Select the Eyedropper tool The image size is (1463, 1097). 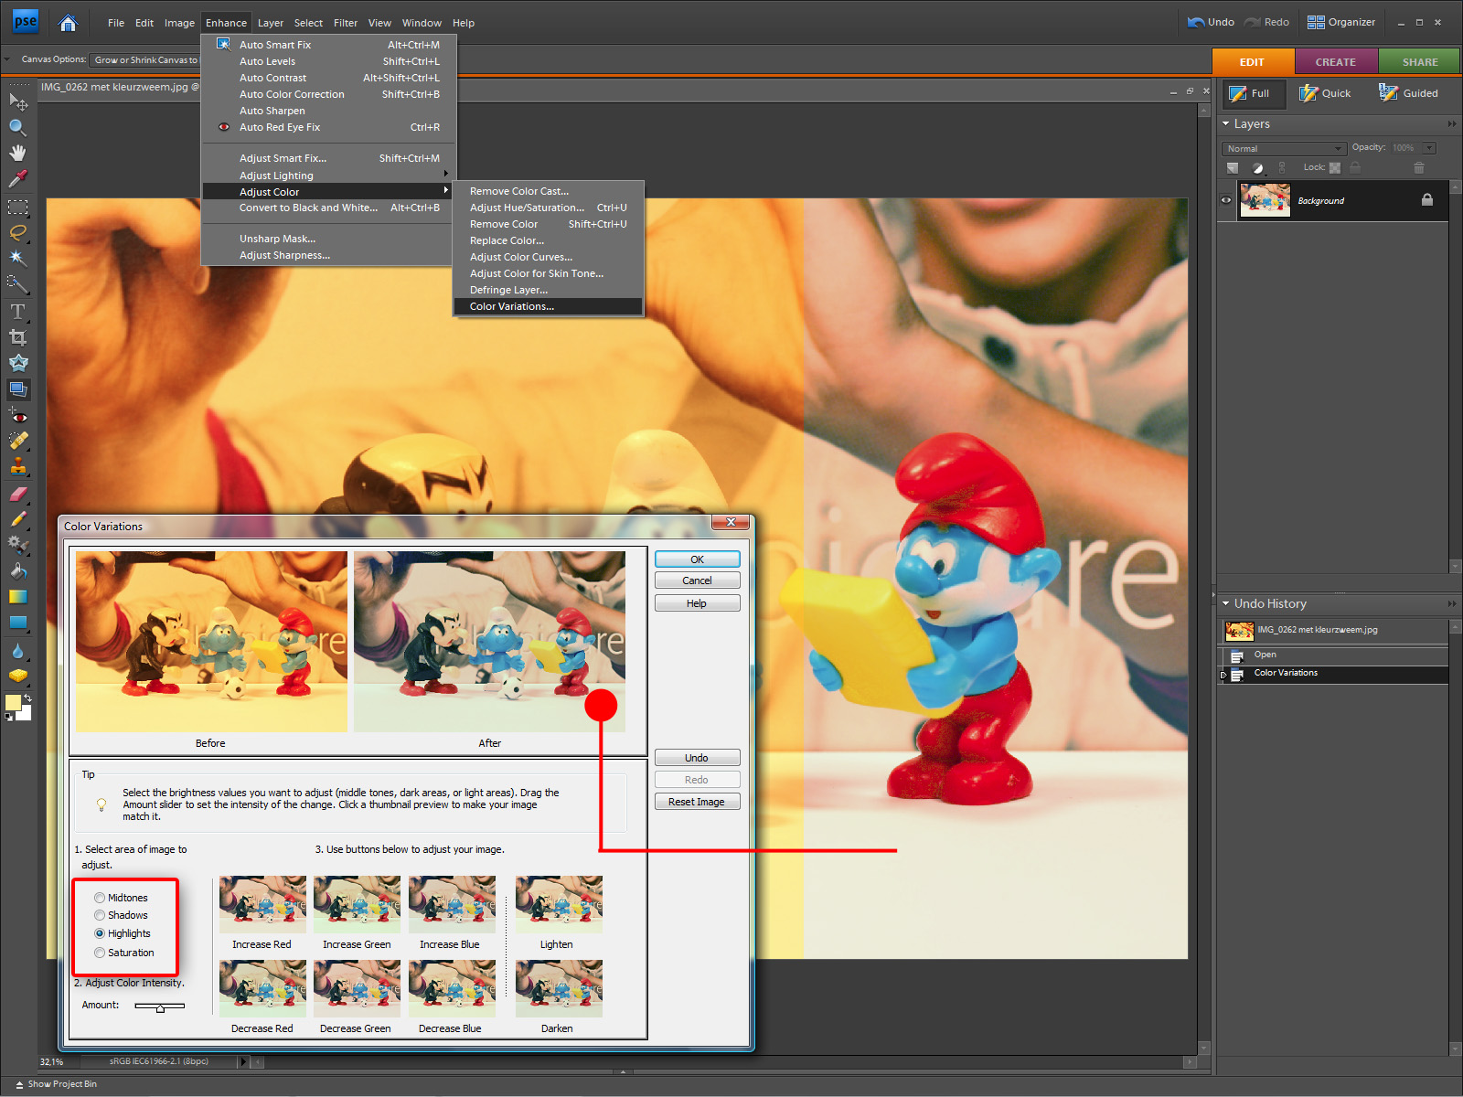point(17,178)
